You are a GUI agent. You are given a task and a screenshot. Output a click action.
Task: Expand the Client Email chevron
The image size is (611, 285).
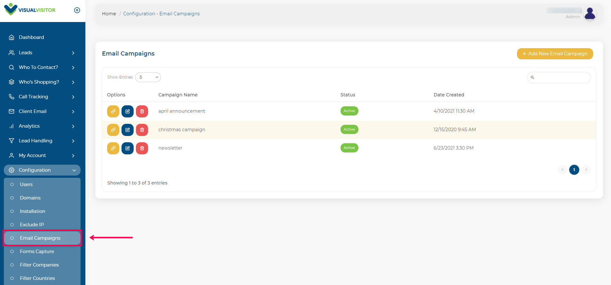click(73, 112)
